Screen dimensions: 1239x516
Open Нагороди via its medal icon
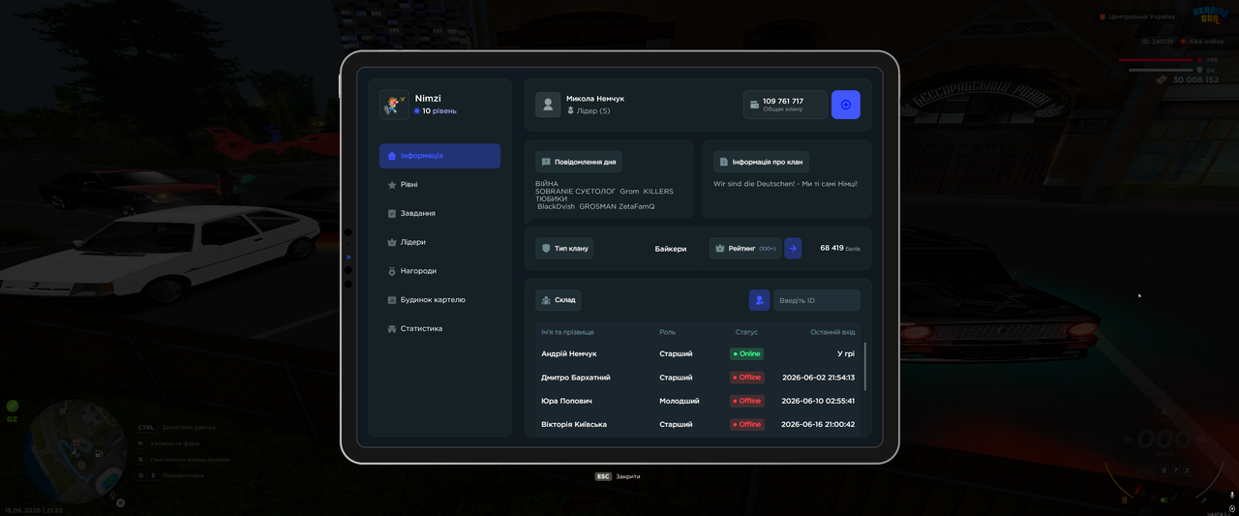391,271
